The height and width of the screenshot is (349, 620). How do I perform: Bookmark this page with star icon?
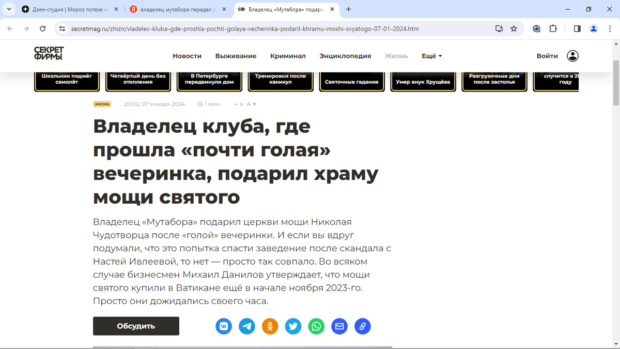514,29
